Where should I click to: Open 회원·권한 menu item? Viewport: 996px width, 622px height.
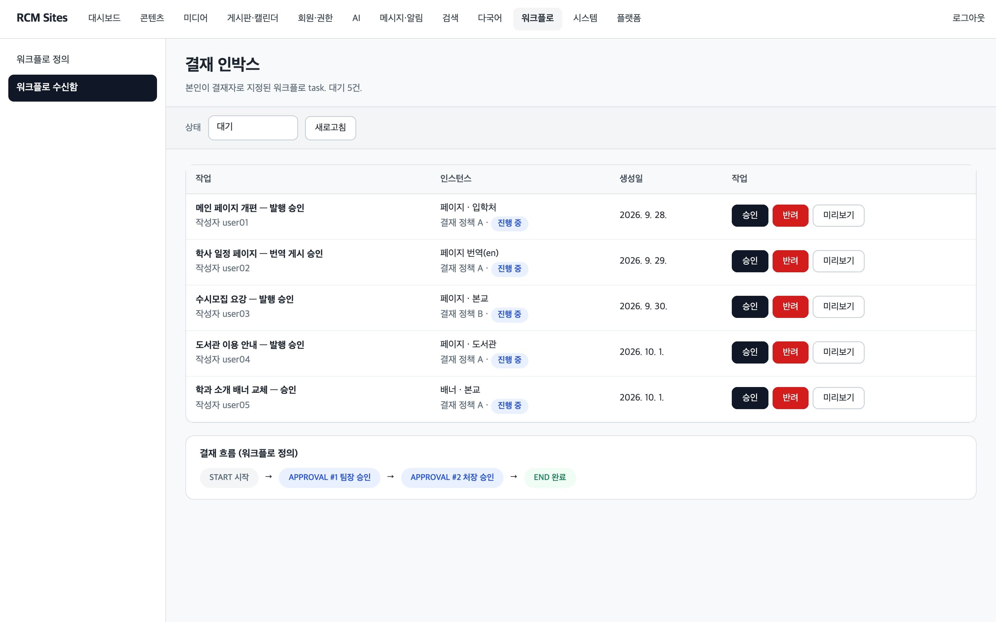(x=315, y=18)
